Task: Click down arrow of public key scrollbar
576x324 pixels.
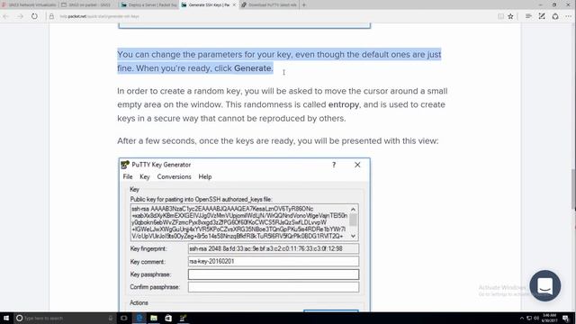Action: [x=353, y=236]
